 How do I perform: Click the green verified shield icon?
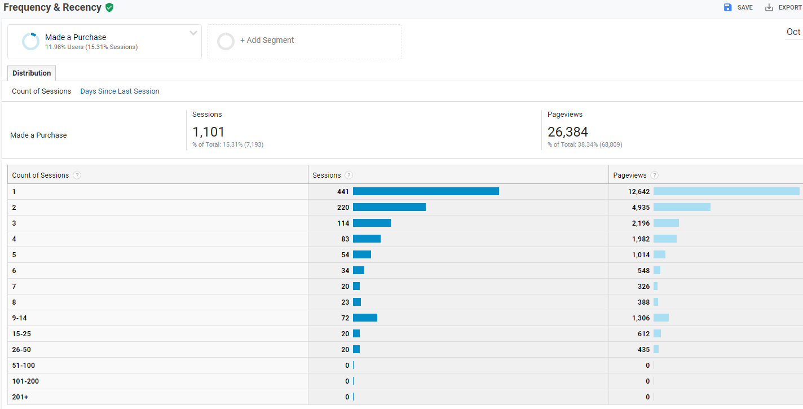click(109, 7)
